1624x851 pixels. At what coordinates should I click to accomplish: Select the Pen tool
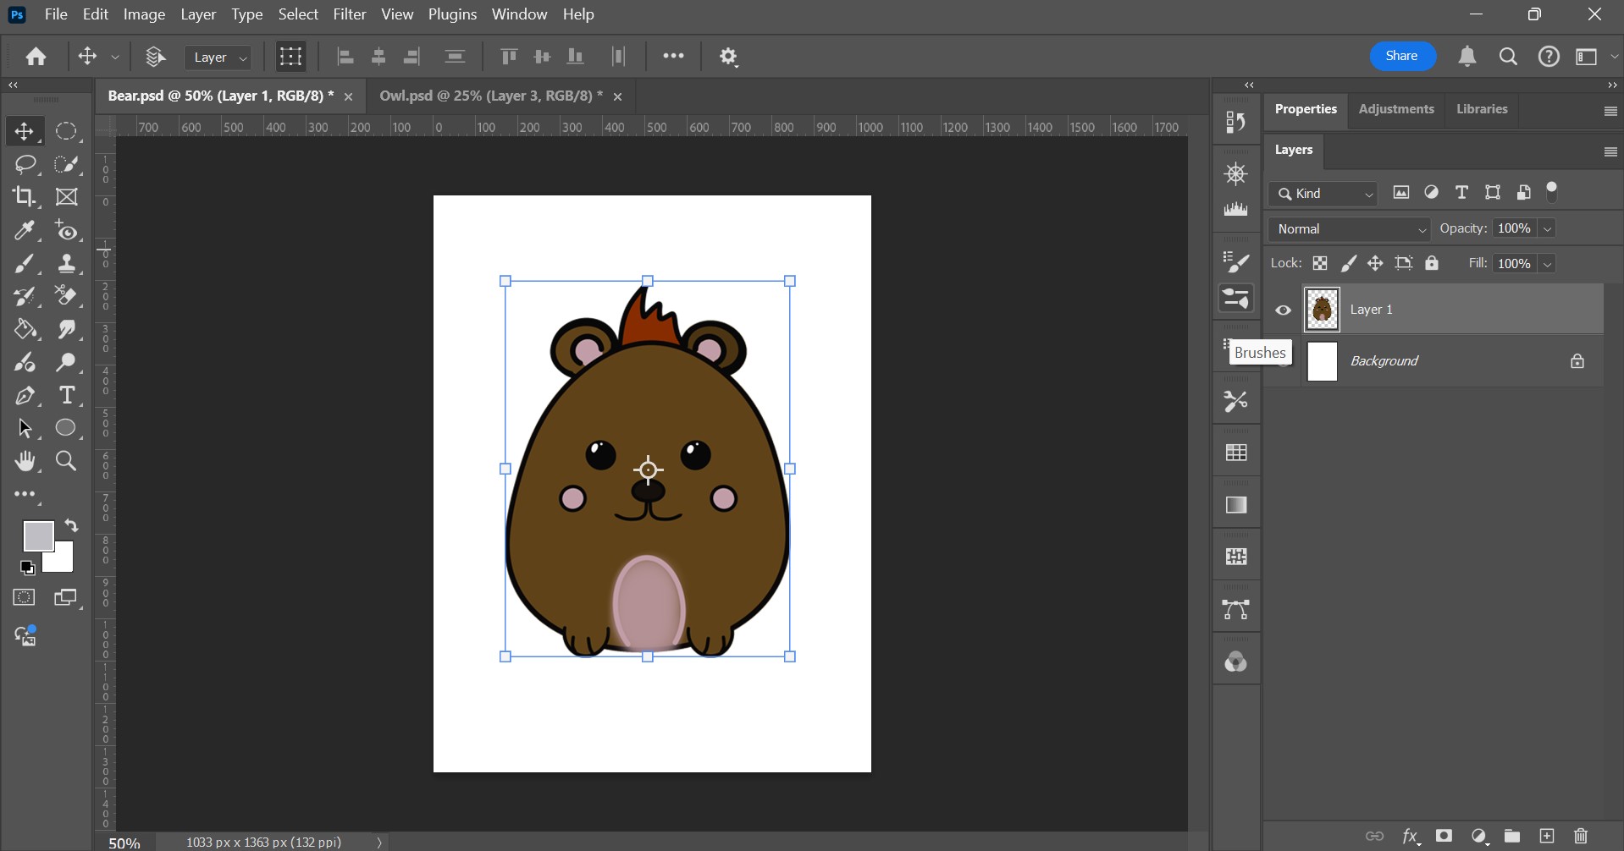(x=25, y=395)
